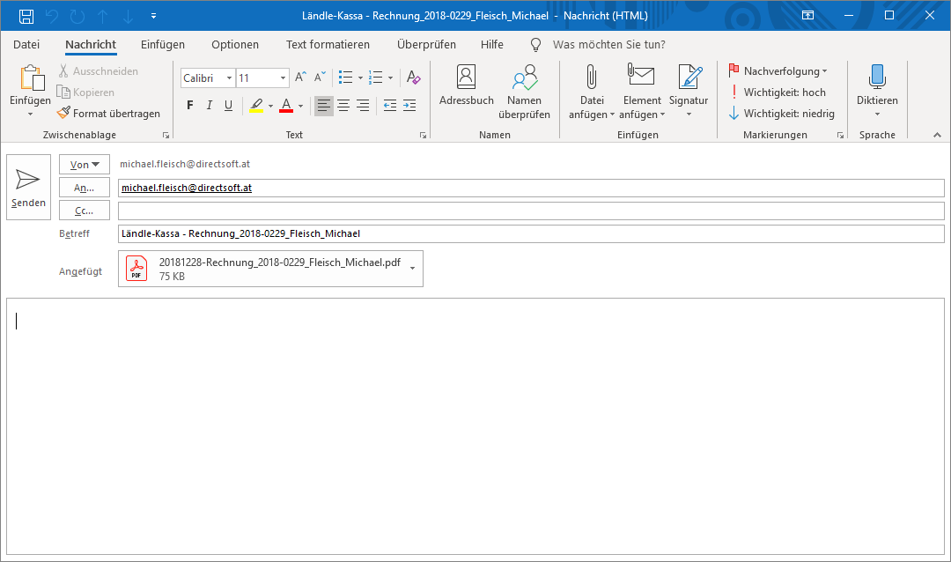The width and height of the screenshot is (951, 562).
Task: Expand the Einfügen paste options arrow
Action: pyautogui.click(x=30, y=115)
